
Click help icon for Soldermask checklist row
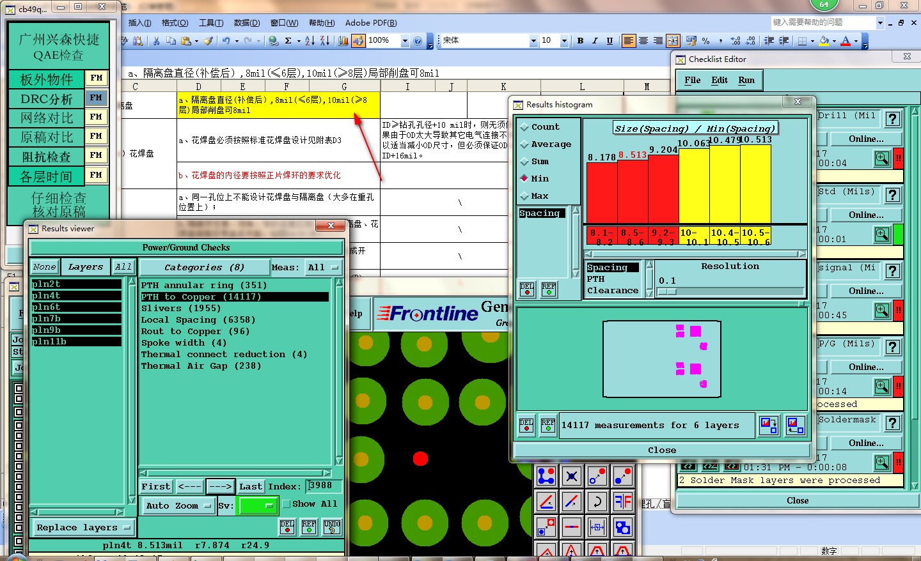(x=893, y=423)
